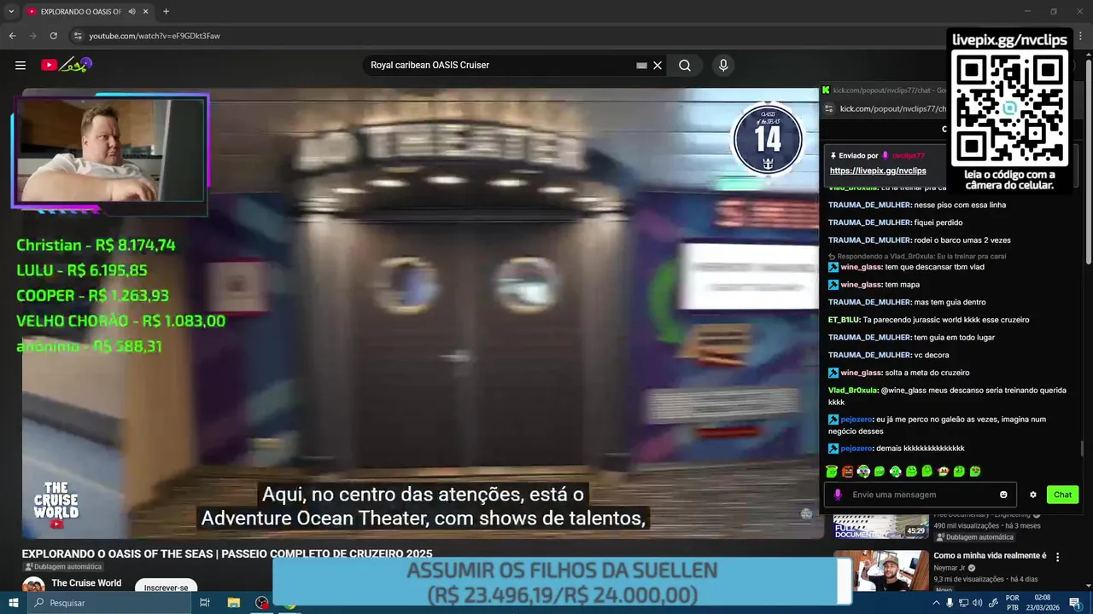Select the heart-eyes green emote

(x=975, y=471)
